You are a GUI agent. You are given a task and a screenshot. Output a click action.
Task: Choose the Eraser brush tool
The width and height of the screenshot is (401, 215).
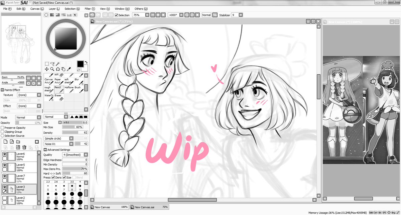pyautogui.click(x=58, y=97)
